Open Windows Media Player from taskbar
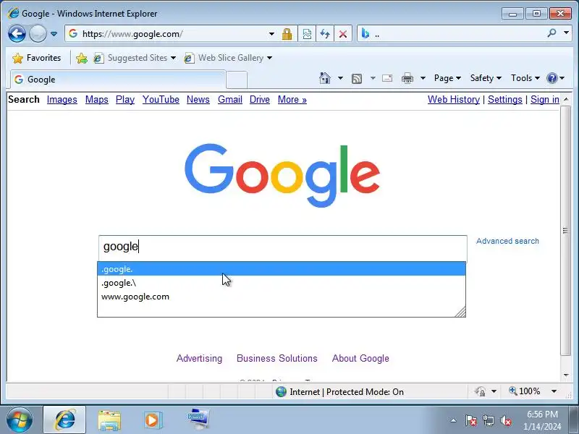This screenshot has height=434, width=579. tap(152, 420)
